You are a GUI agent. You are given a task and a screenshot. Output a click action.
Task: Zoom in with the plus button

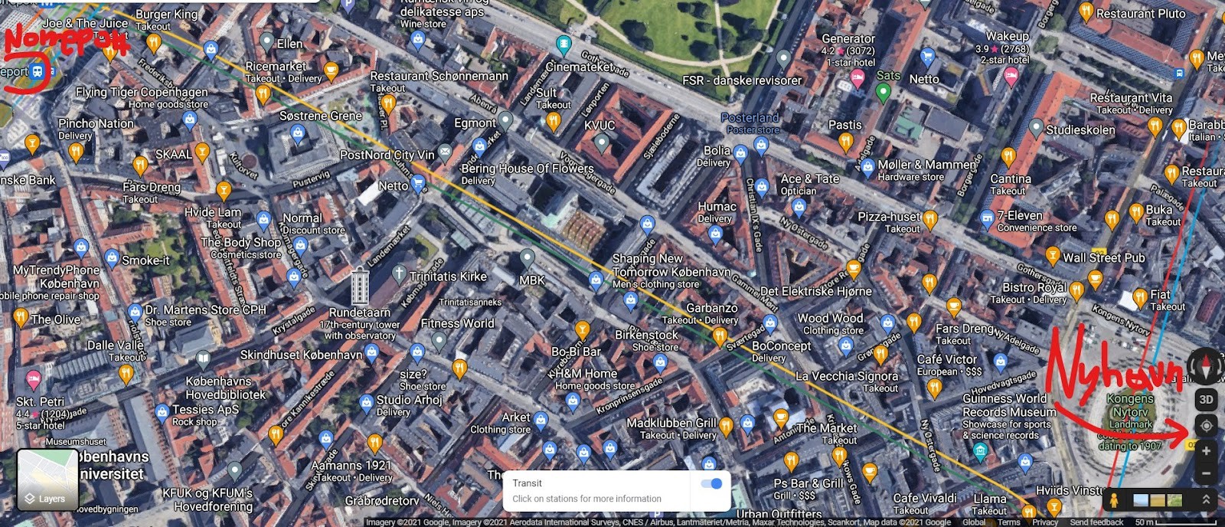[x=1206, y=451]
